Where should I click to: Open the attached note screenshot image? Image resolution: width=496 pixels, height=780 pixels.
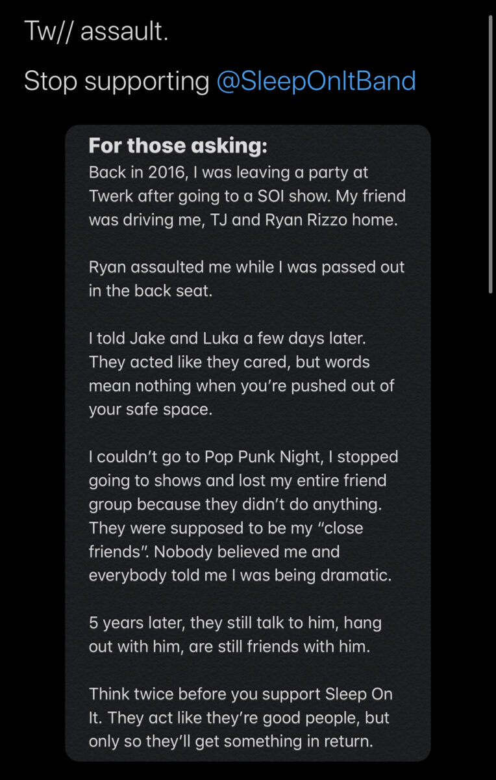(247, 443)
